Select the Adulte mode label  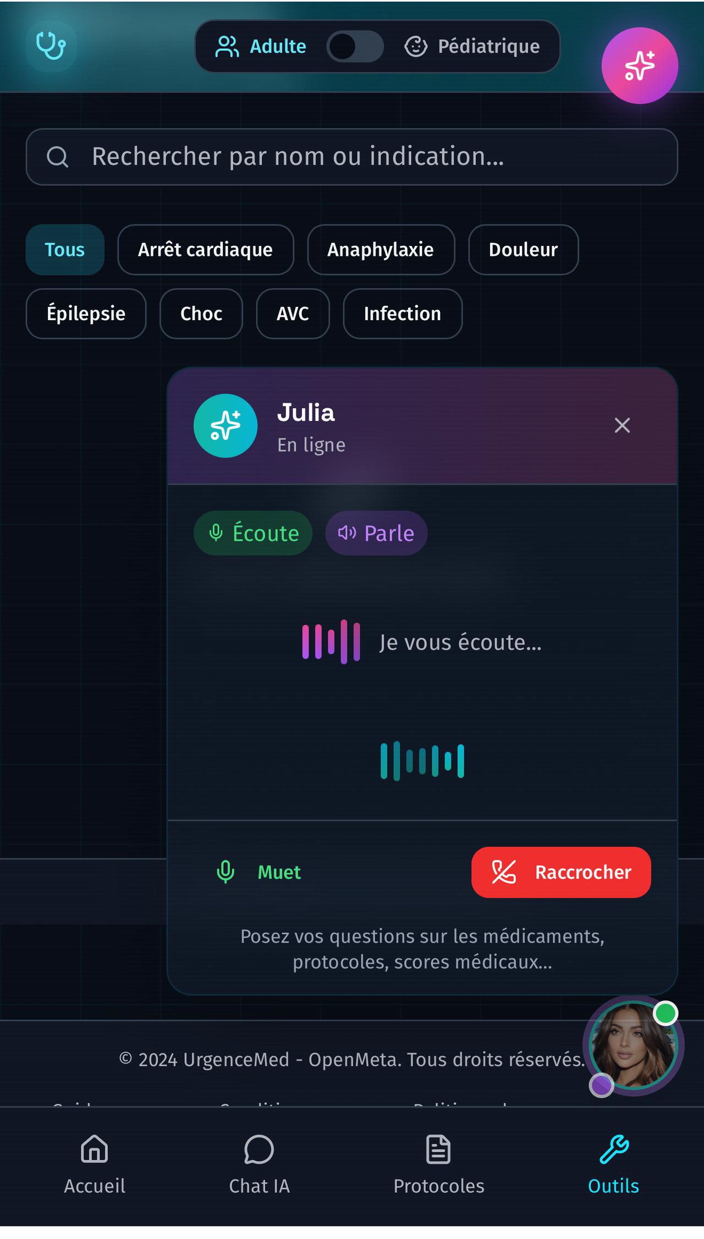pos(261,46)
